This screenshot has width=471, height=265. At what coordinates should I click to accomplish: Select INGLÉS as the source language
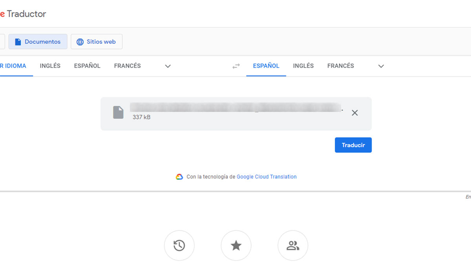[50, 66]
